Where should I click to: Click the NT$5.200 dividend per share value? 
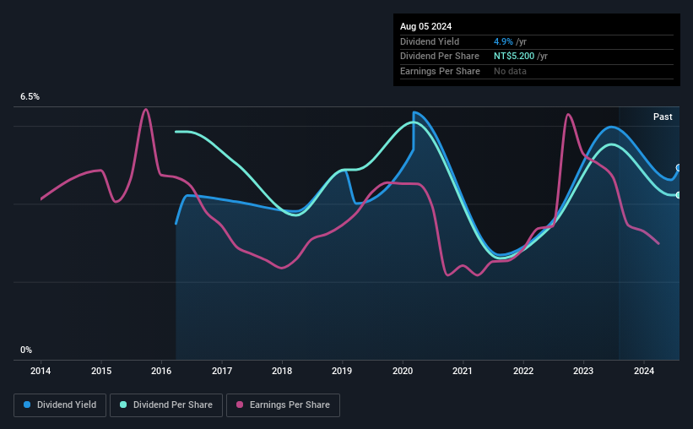pyautogui.click(x=514, y=57)
